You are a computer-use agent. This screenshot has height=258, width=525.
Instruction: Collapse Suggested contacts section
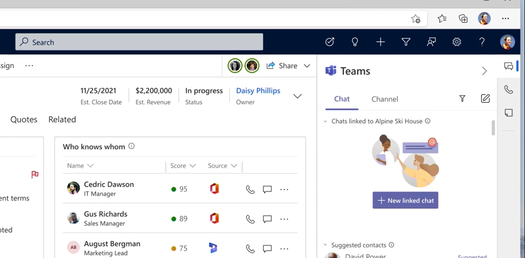pos(325,245)
